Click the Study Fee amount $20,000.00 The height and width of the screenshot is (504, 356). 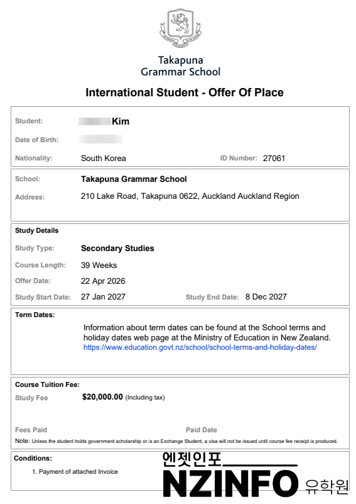pos(102,397)
